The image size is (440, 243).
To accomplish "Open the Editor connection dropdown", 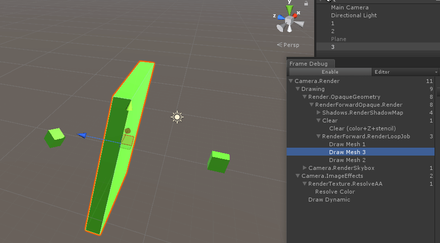I will 405,72.
